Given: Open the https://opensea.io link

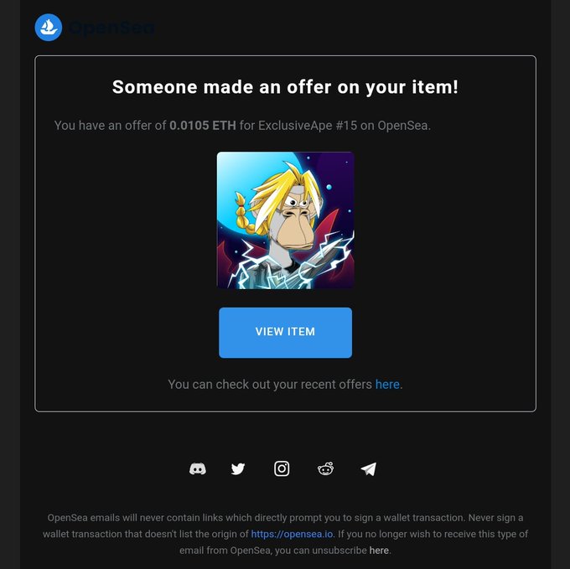Looking at the screenshot, I should point(292,534).
